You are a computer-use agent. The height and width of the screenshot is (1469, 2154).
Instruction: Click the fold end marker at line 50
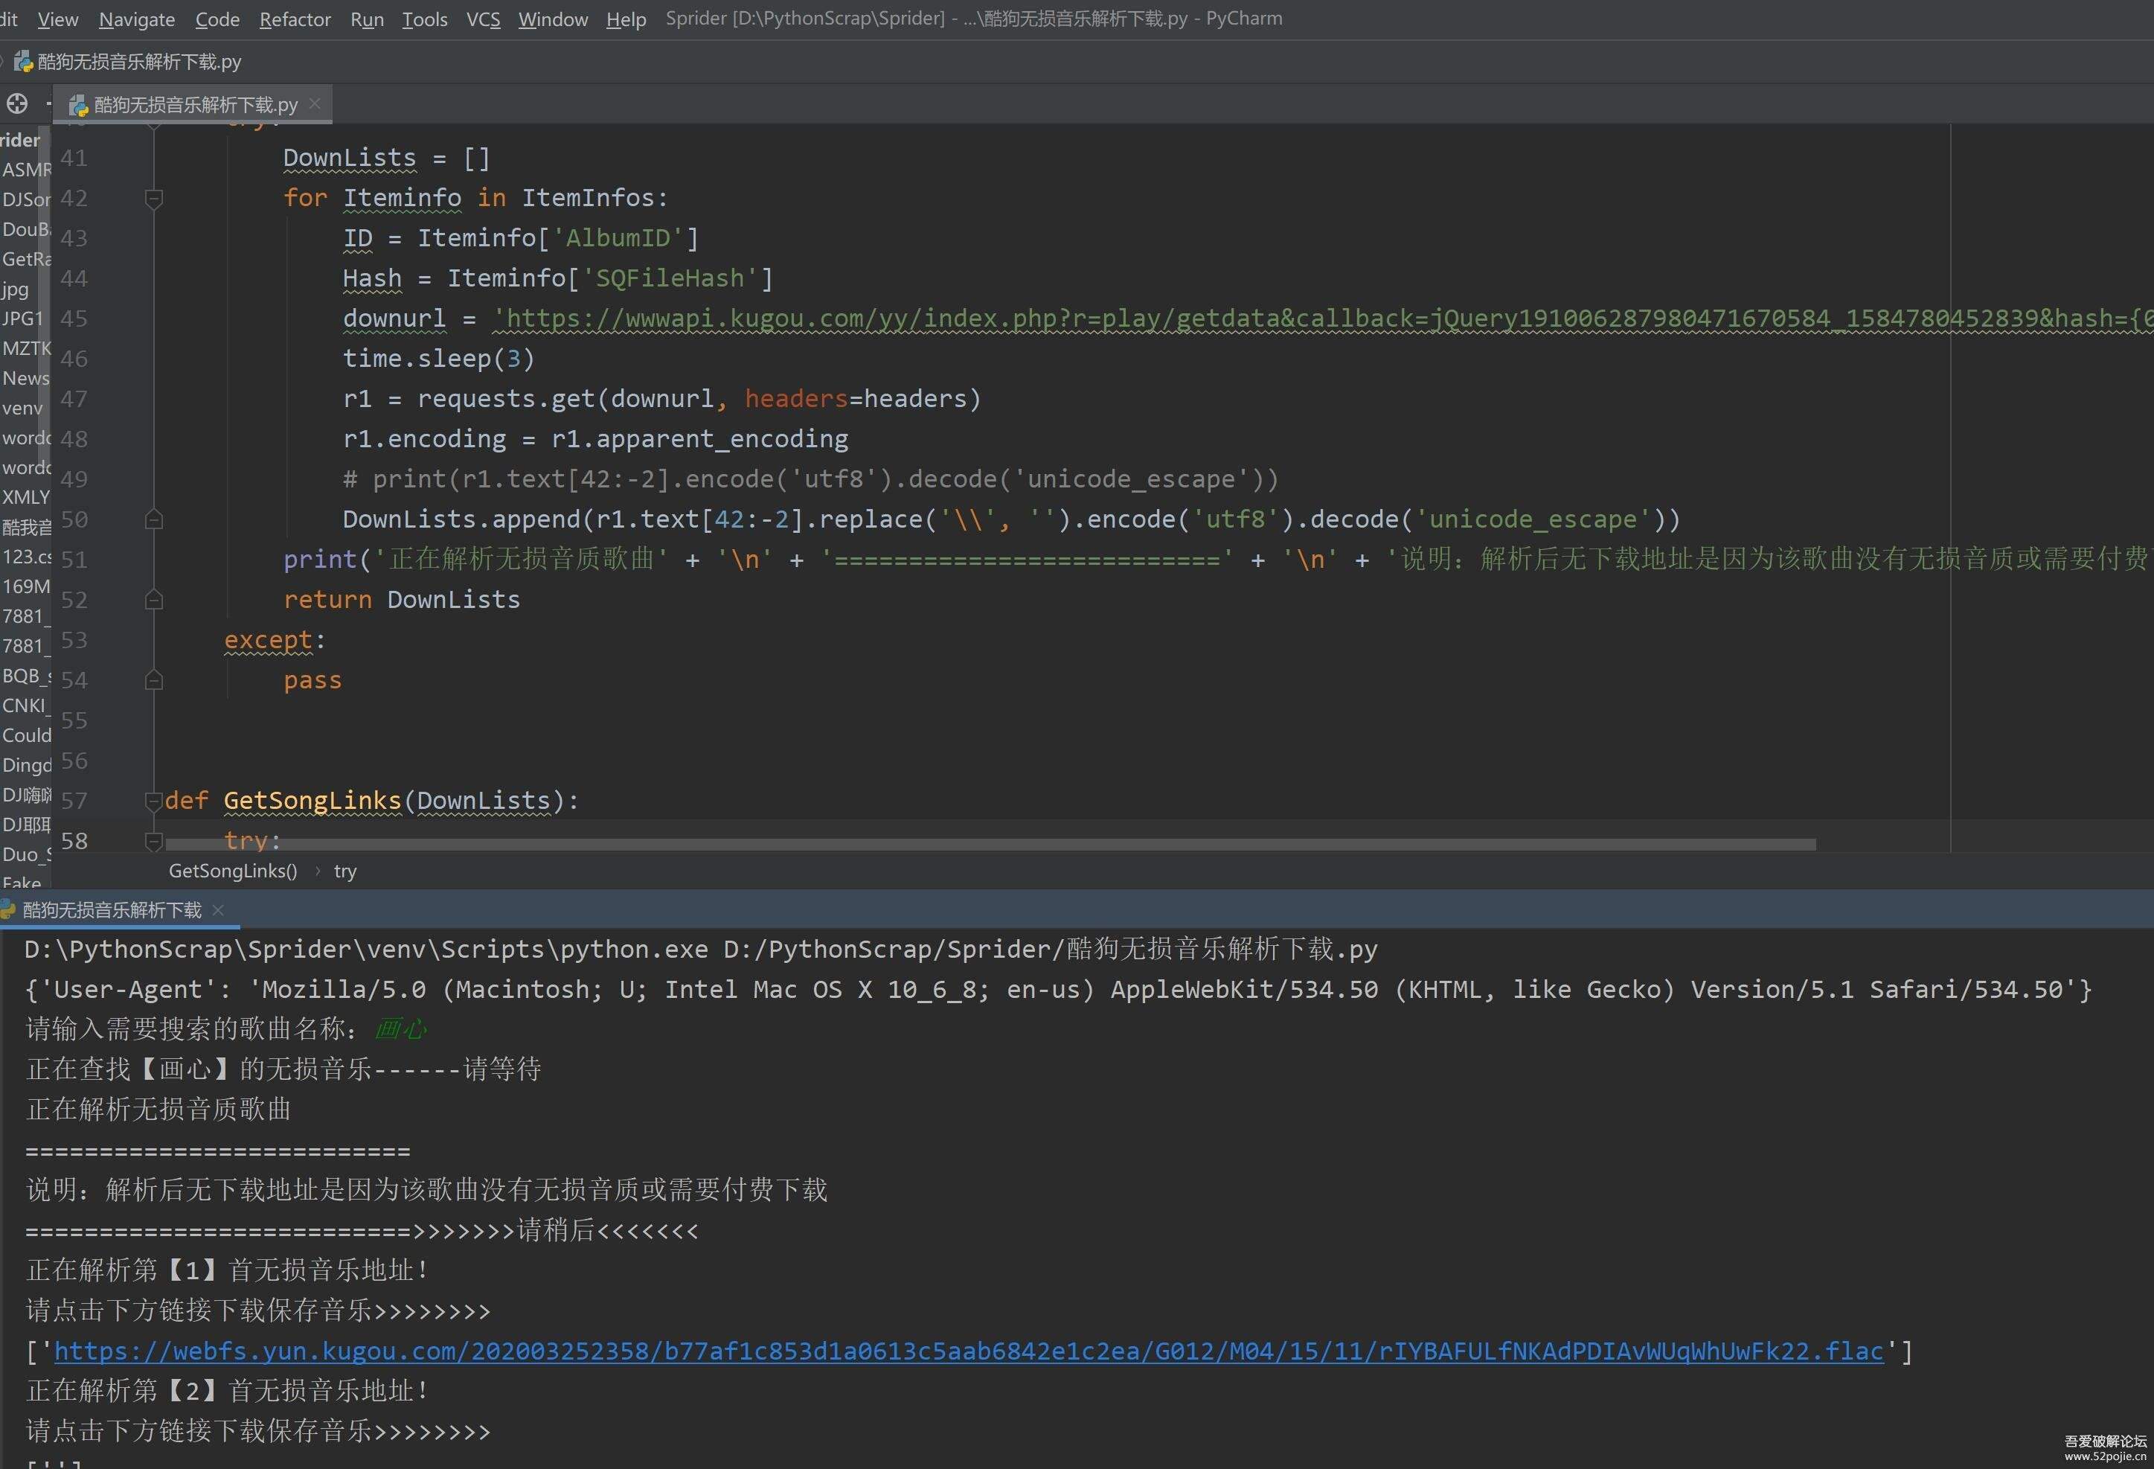pos(154,520)
